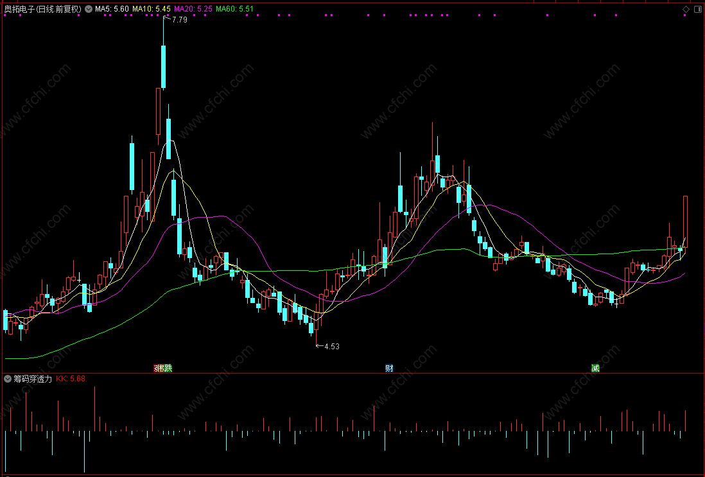705x477 pixels.
Task: Click the 筹码穿透力 indicator name
Action: [33, 379]
